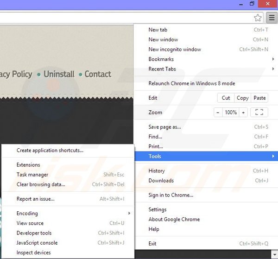
Task: Expand the Bookmarks submenu
Action: 161,59
